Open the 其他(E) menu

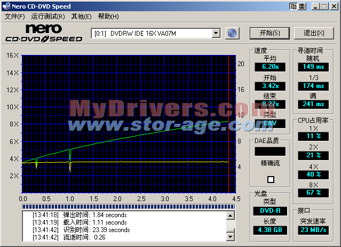[x=82, y=17]
